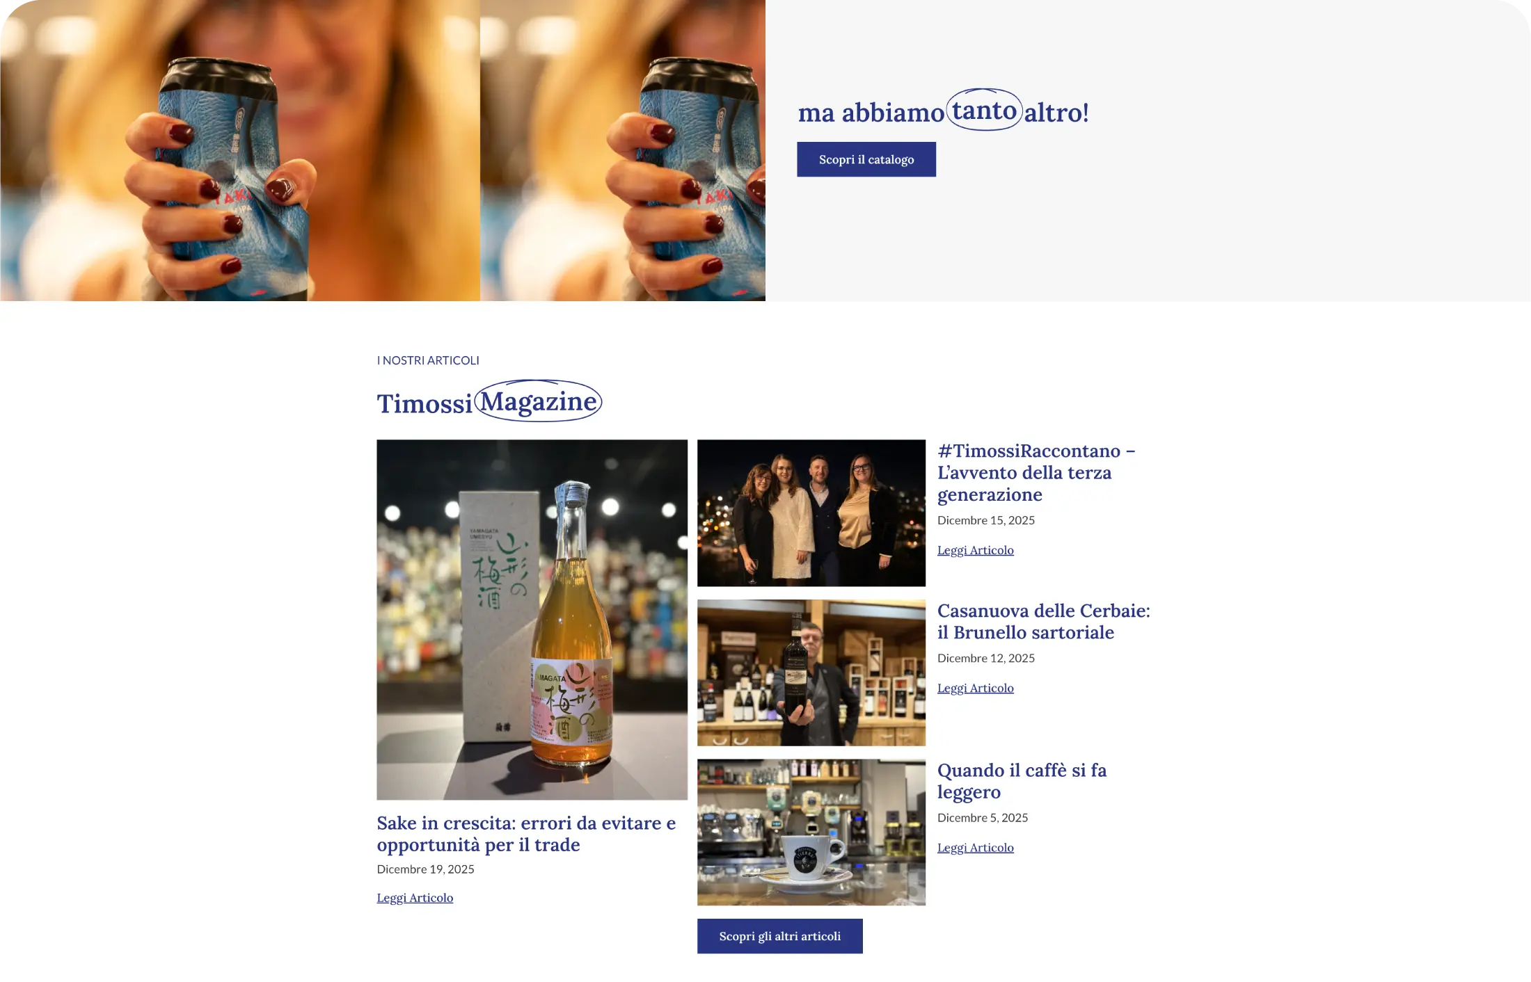Click the circled Magazine heading word
This screenshot has height=982, width=1531.
539,401
